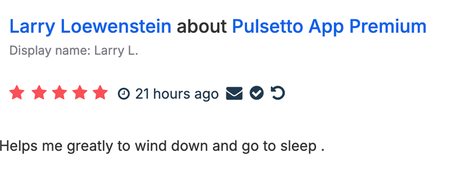452x183 pixels.
Task: Click the second red rating star
Action: pyautogui.click(x=39, y=93)
